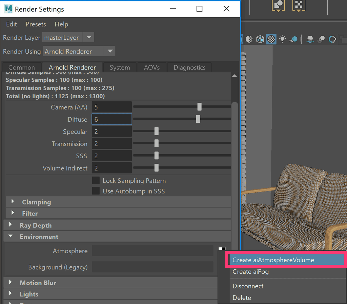Enable use all lights bulb icon
Screen dimensions: 347x304
(x=282, y=39)
